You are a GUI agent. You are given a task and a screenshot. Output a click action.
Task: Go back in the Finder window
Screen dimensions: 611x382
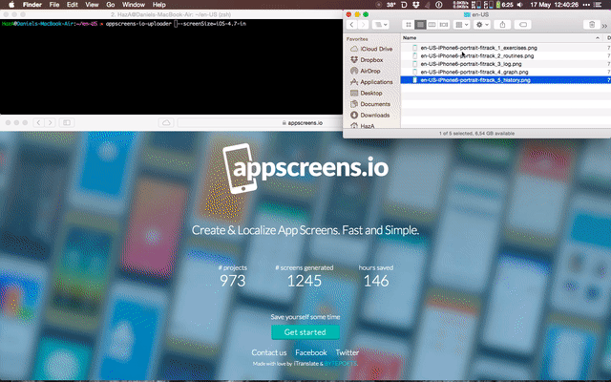351,25
